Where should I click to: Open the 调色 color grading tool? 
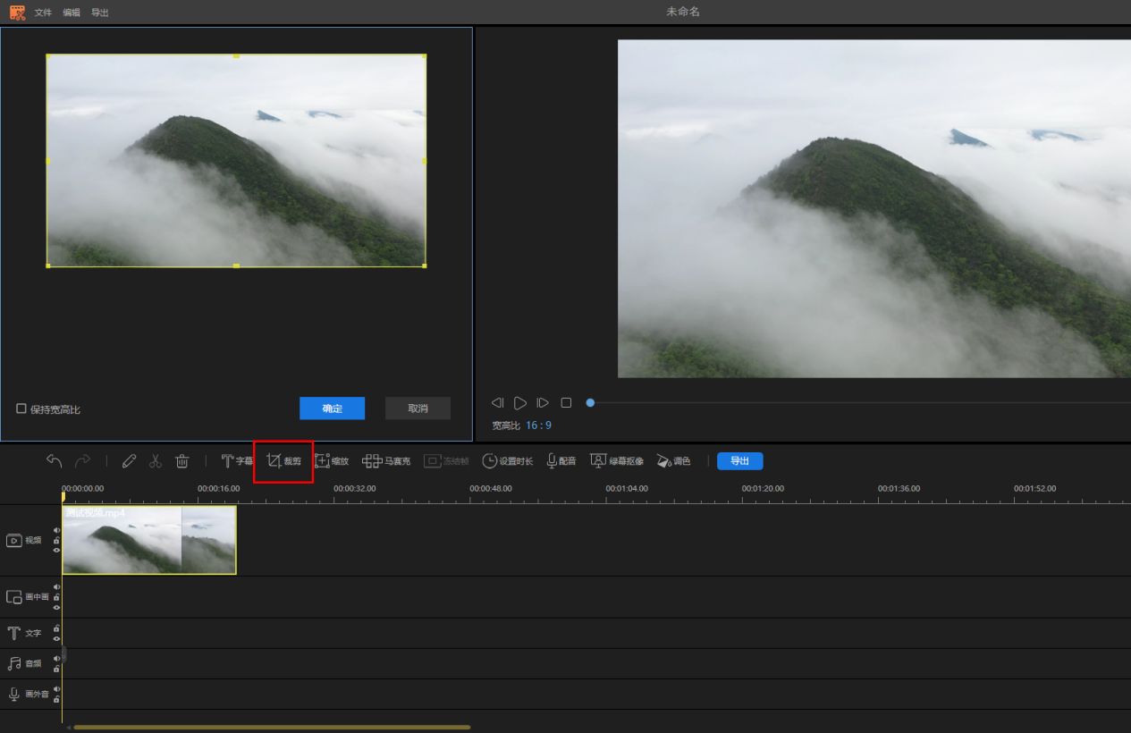[673, 461]
